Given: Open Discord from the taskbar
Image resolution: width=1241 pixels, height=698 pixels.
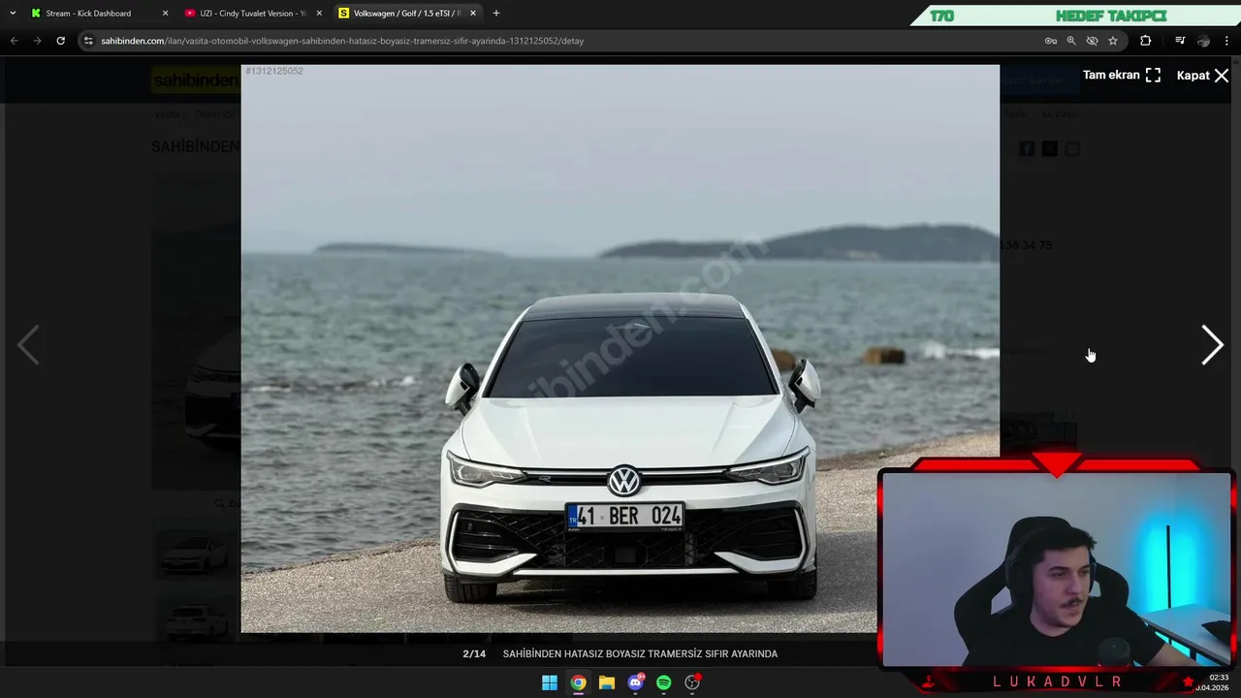Looking at the screenshot, I should click(635, 682).
